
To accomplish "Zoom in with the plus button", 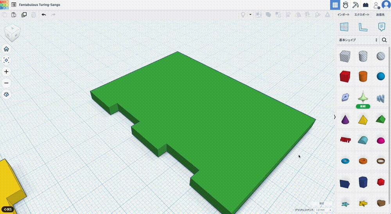I will click(x=6, y=72).
